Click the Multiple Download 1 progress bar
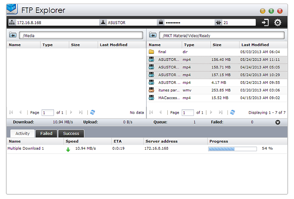The image size is (294, 199). (x=232, y=149)
